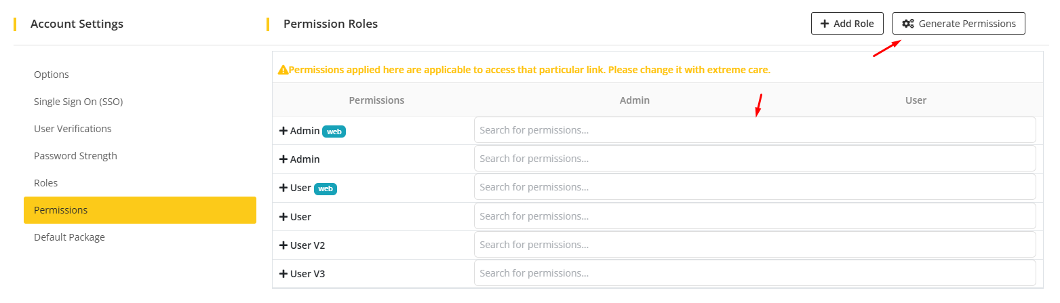The width and height of the screenshot is (1060, 303).
Task: Click the plus icon on Add Role
Action: pos(825,24)
